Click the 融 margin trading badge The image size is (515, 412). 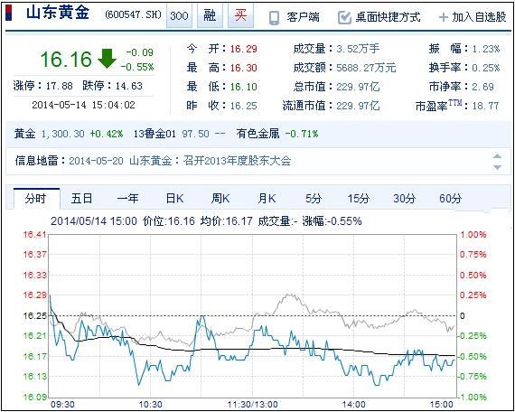pos(210,15)
